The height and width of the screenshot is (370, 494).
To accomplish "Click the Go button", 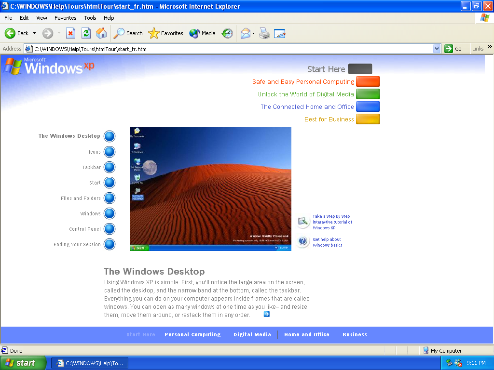I will (x=453, y=49).
